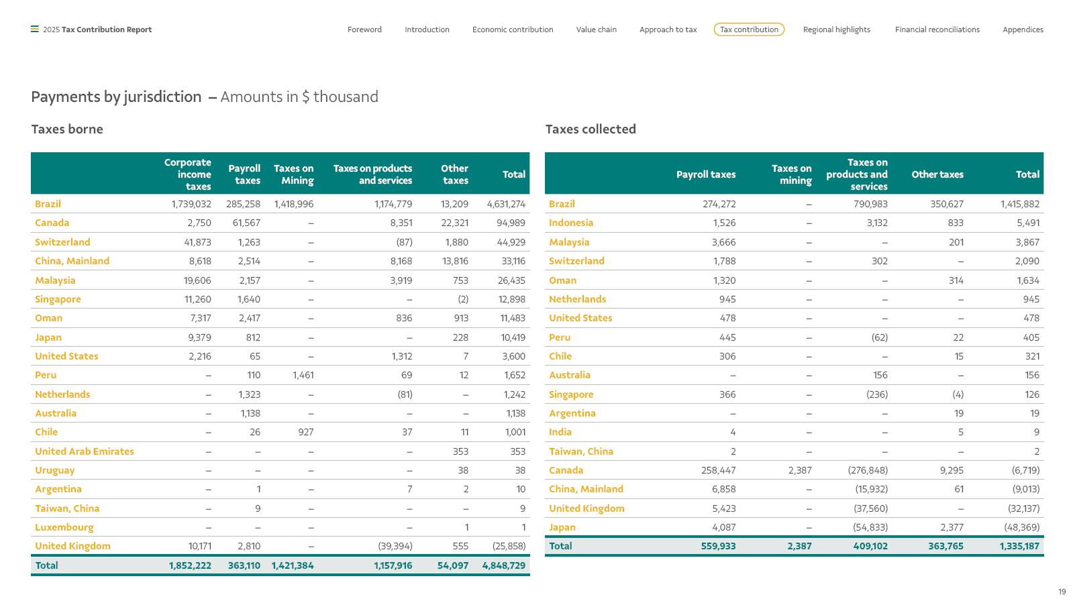Click Indonesia row label
The image size is (1073, 605).
coord(571,223)
